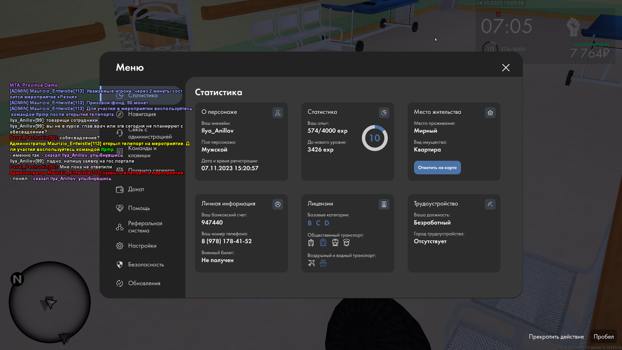The width and height of the screenshot is (622, 350).
Task: Click the headset support icon
Action: [x=120, y=133]
